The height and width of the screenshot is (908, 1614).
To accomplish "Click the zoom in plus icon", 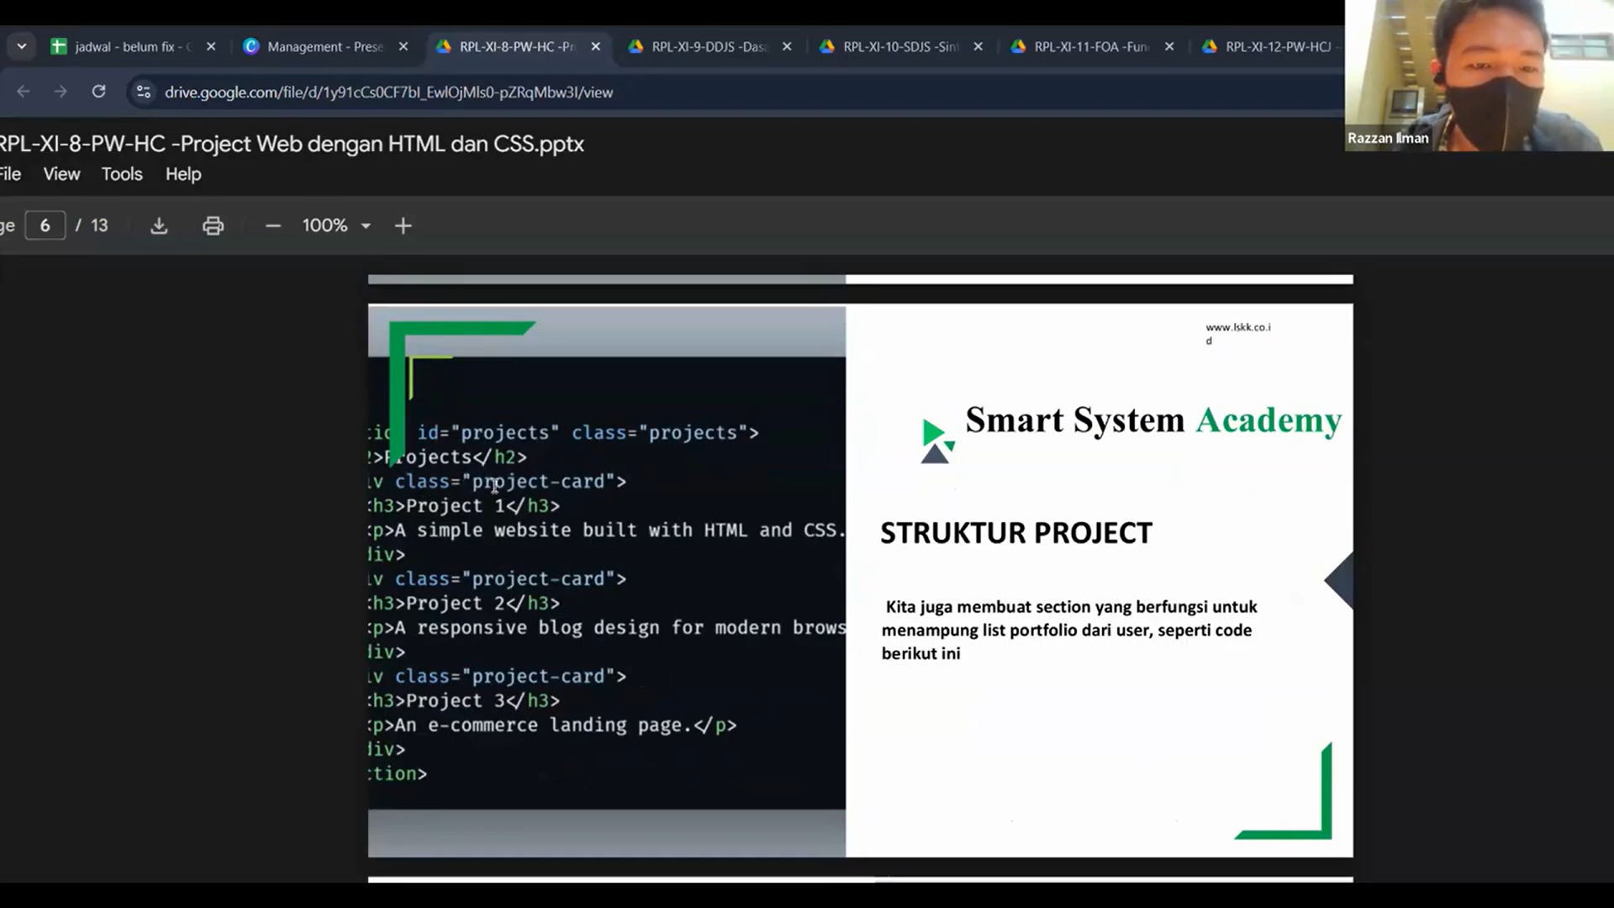I will pyautogui.click(x=403, y=225).
